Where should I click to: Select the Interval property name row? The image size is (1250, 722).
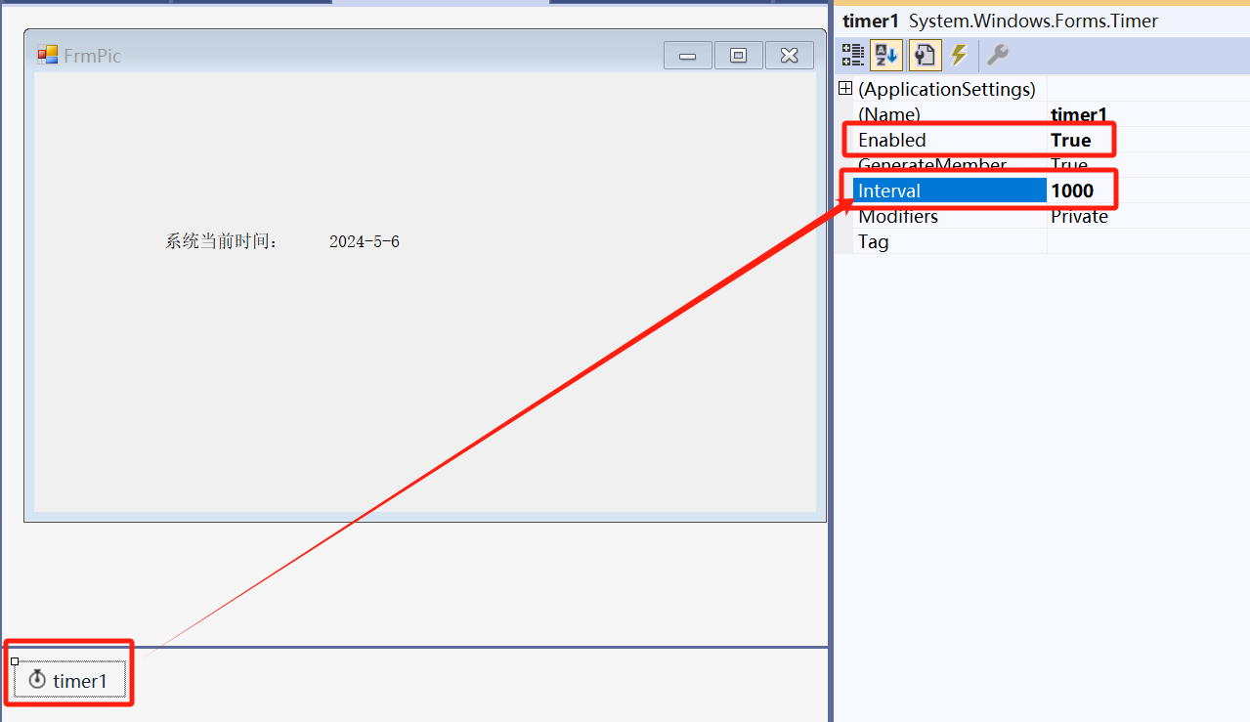948,191
